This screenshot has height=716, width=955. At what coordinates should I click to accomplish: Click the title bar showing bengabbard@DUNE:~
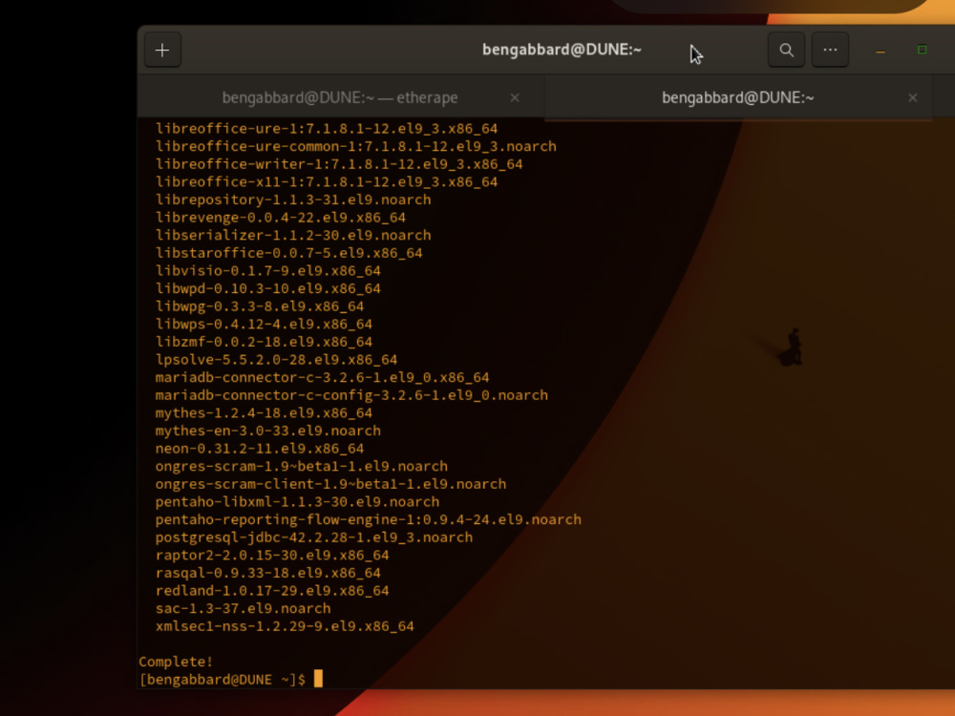tap(562, 50)
